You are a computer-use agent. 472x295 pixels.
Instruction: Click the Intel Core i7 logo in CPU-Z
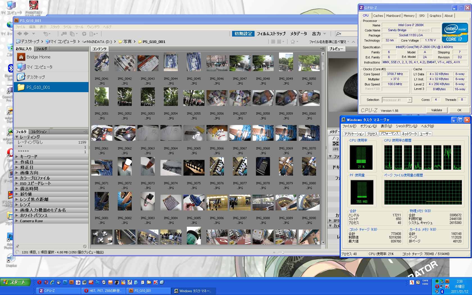pyautogui.click(x=455, y=33)
